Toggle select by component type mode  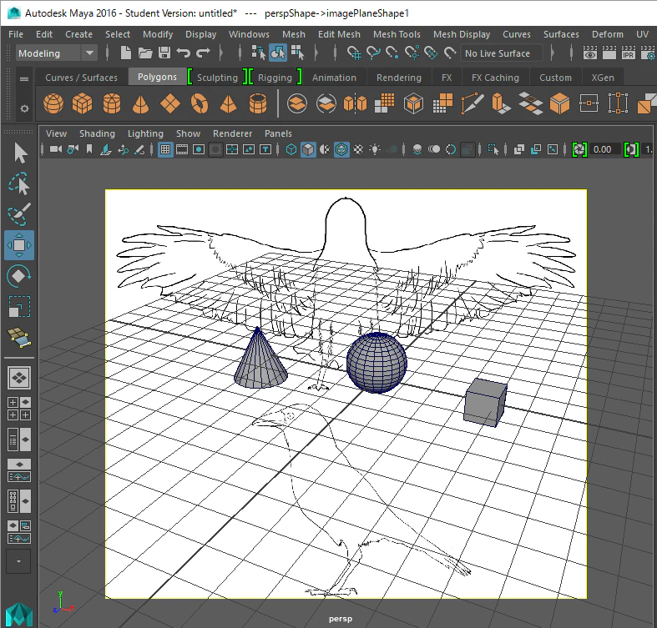click(297, 53)
